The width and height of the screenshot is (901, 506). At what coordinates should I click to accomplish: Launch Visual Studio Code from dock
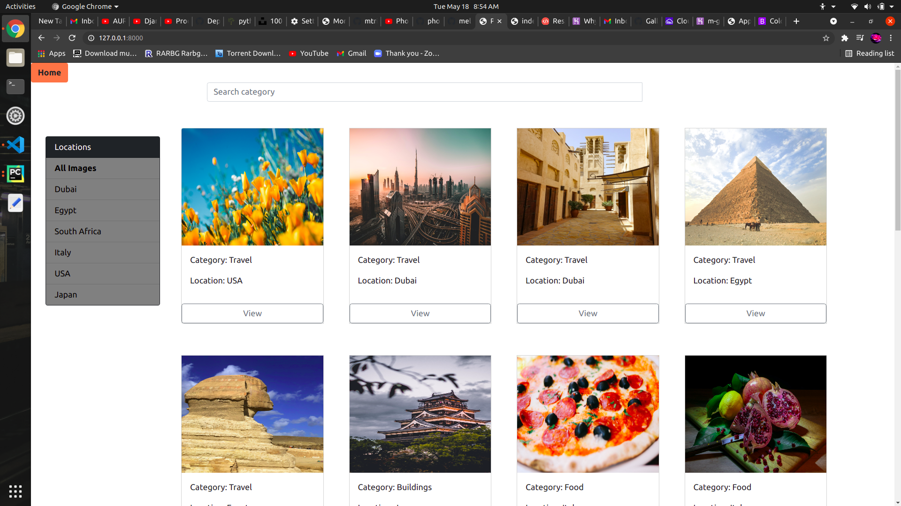click(15, 145)
